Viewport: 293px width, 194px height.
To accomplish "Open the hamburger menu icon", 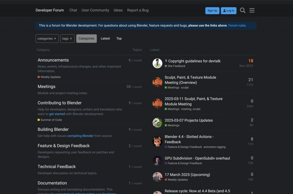I will (252, 11).
